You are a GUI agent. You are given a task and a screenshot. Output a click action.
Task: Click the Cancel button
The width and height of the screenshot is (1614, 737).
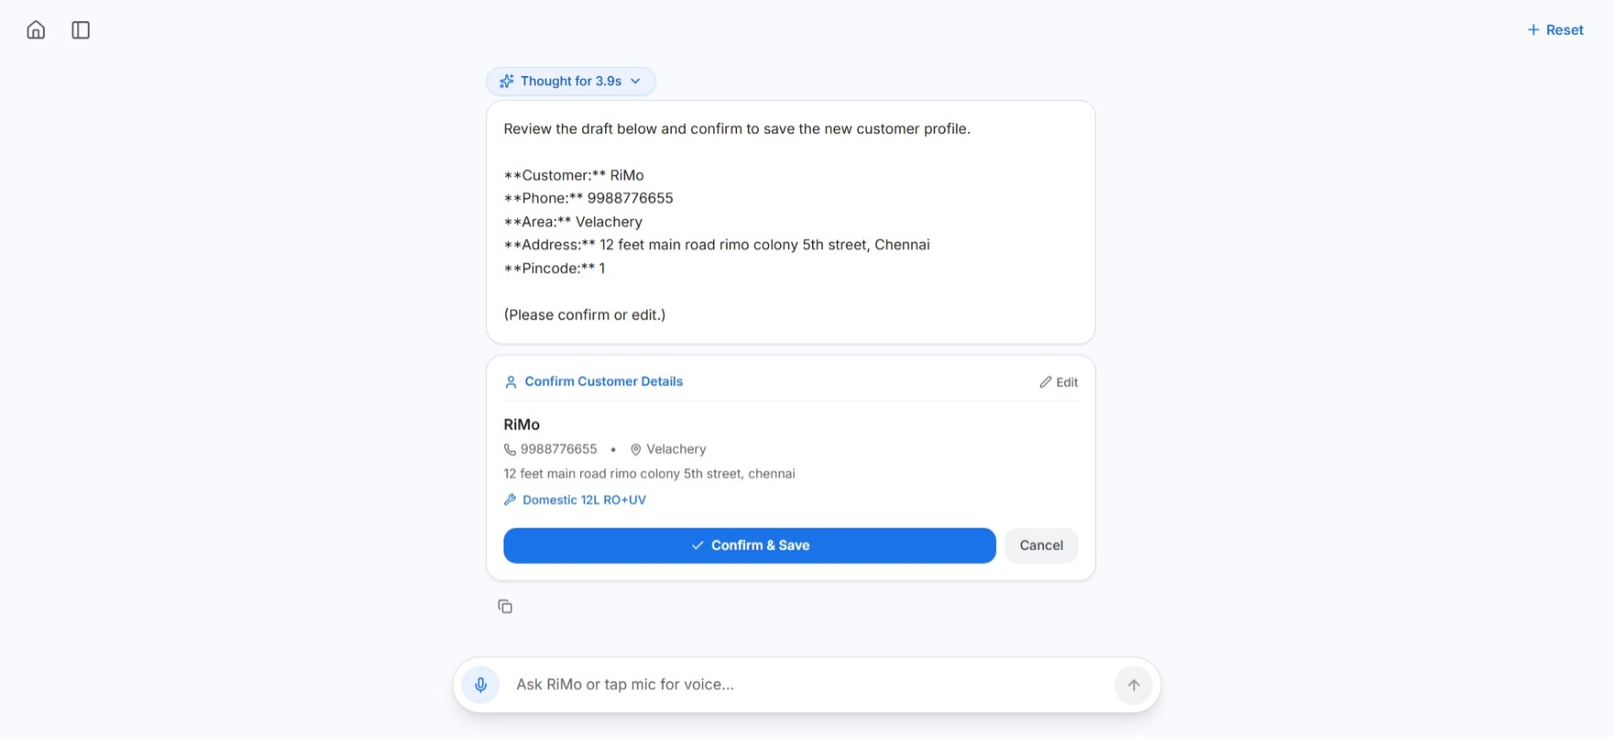[1042, 546]
